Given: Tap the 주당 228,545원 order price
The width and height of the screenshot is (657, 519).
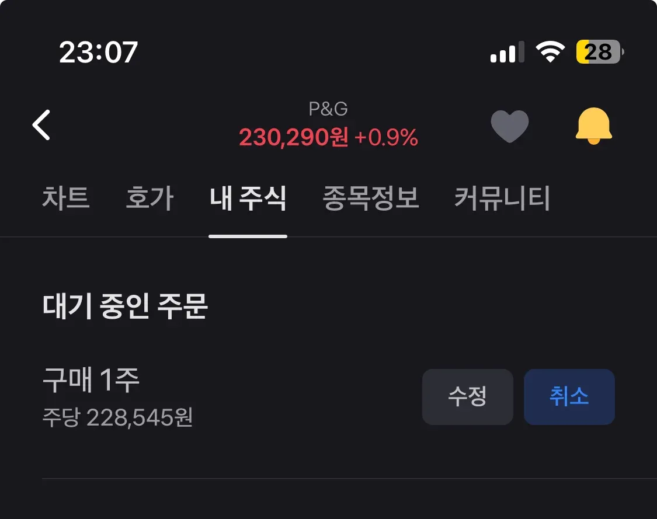Looking at the screenshot, I should pyautogui.click(x=118, y=417).
